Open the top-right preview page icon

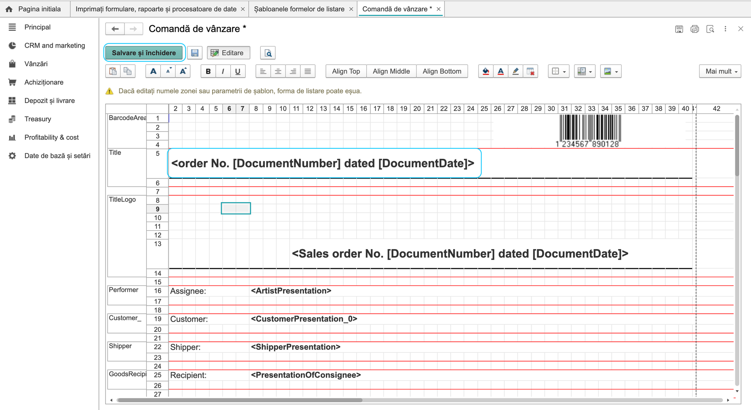710,29
